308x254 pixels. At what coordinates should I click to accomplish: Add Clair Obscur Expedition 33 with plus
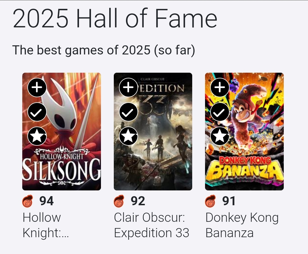click(128, 88)
